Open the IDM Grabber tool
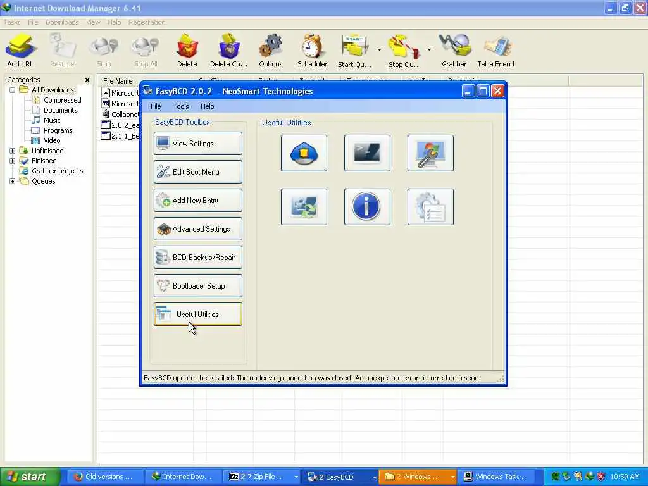The height and width of the screenshot is (486, 648). click(454, 51)
